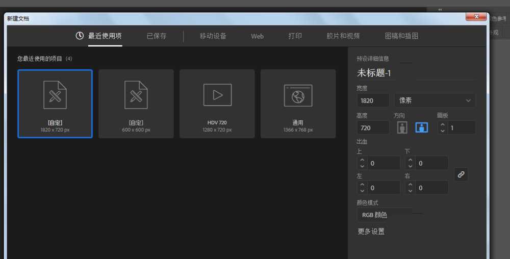Open the 胶片和视频 tab

[x=343, y=36]
